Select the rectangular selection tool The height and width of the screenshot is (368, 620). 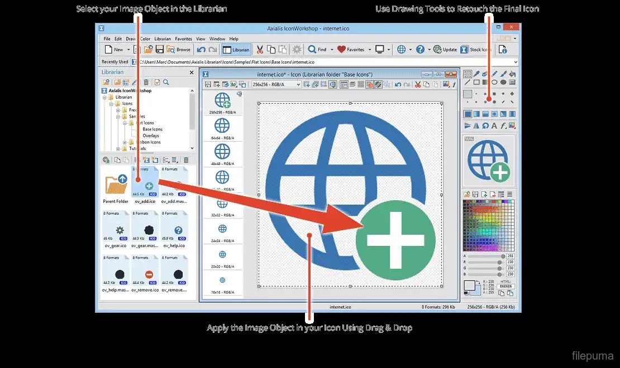click(468, 74)
